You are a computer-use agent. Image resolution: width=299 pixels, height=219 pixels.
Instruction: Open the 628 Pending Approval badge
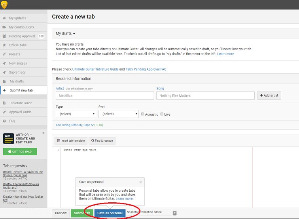click(41, 36)
